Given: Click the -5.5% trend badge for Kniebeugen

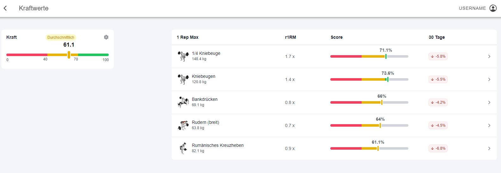Looking at the screenshot, I should tap(438, 79).
